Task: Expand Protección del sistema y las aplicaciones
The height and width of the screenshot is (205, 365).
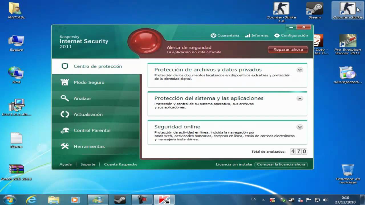Action: point(300,98)
